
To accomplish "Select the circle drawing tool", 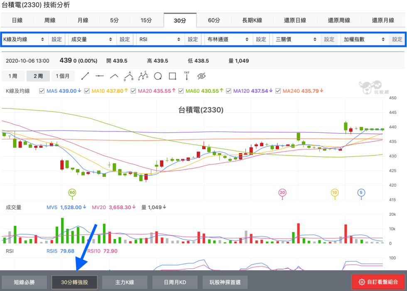I will tap(158, 76).
